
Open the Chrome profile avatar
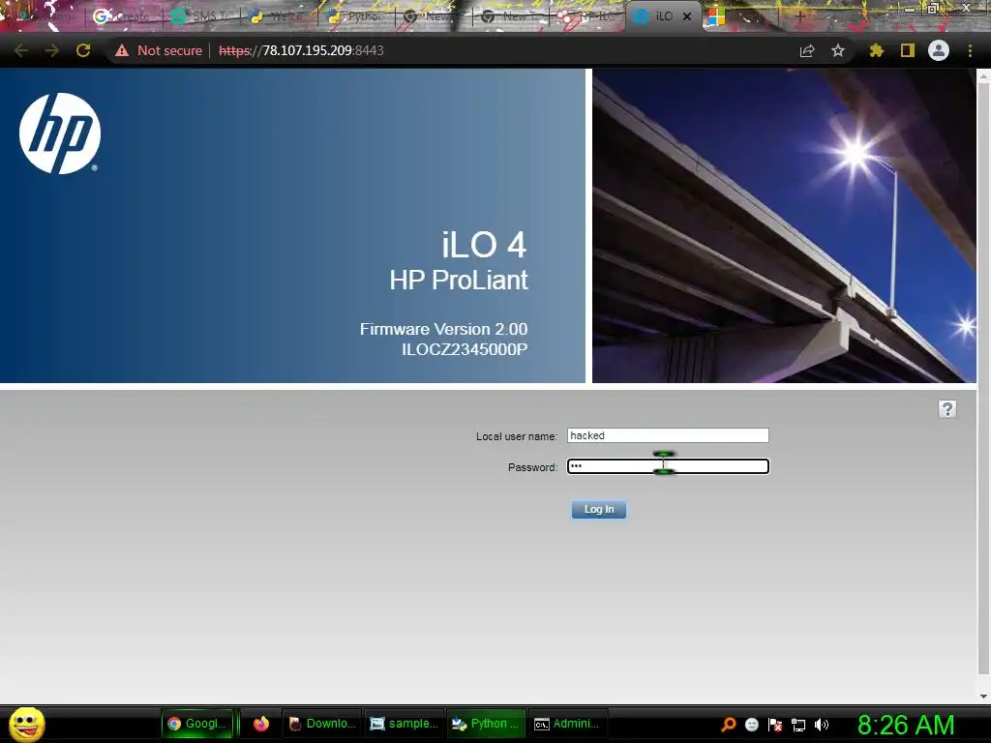939,50
